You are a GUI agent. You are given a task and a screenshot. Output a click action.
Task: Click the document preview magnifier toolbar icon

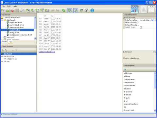click(x=22, y=10)
